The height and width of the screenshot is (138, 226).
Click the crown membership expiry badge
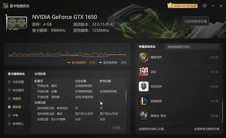(x=183, y=6)
